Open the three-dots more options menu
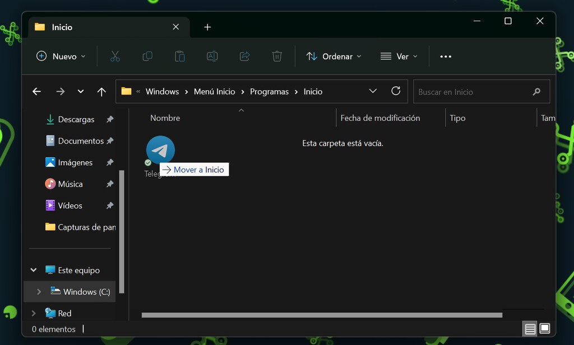Image resolution: width=574 pixels, height=345 pixels. pyautogui.click(x=446, y=57)
